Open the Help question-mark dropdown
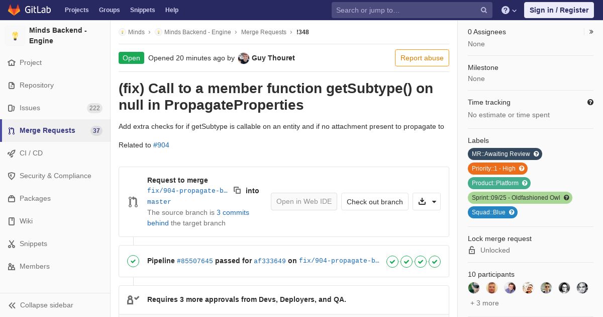The height and width of the screenshot is (317, 603). click(509, 10)
